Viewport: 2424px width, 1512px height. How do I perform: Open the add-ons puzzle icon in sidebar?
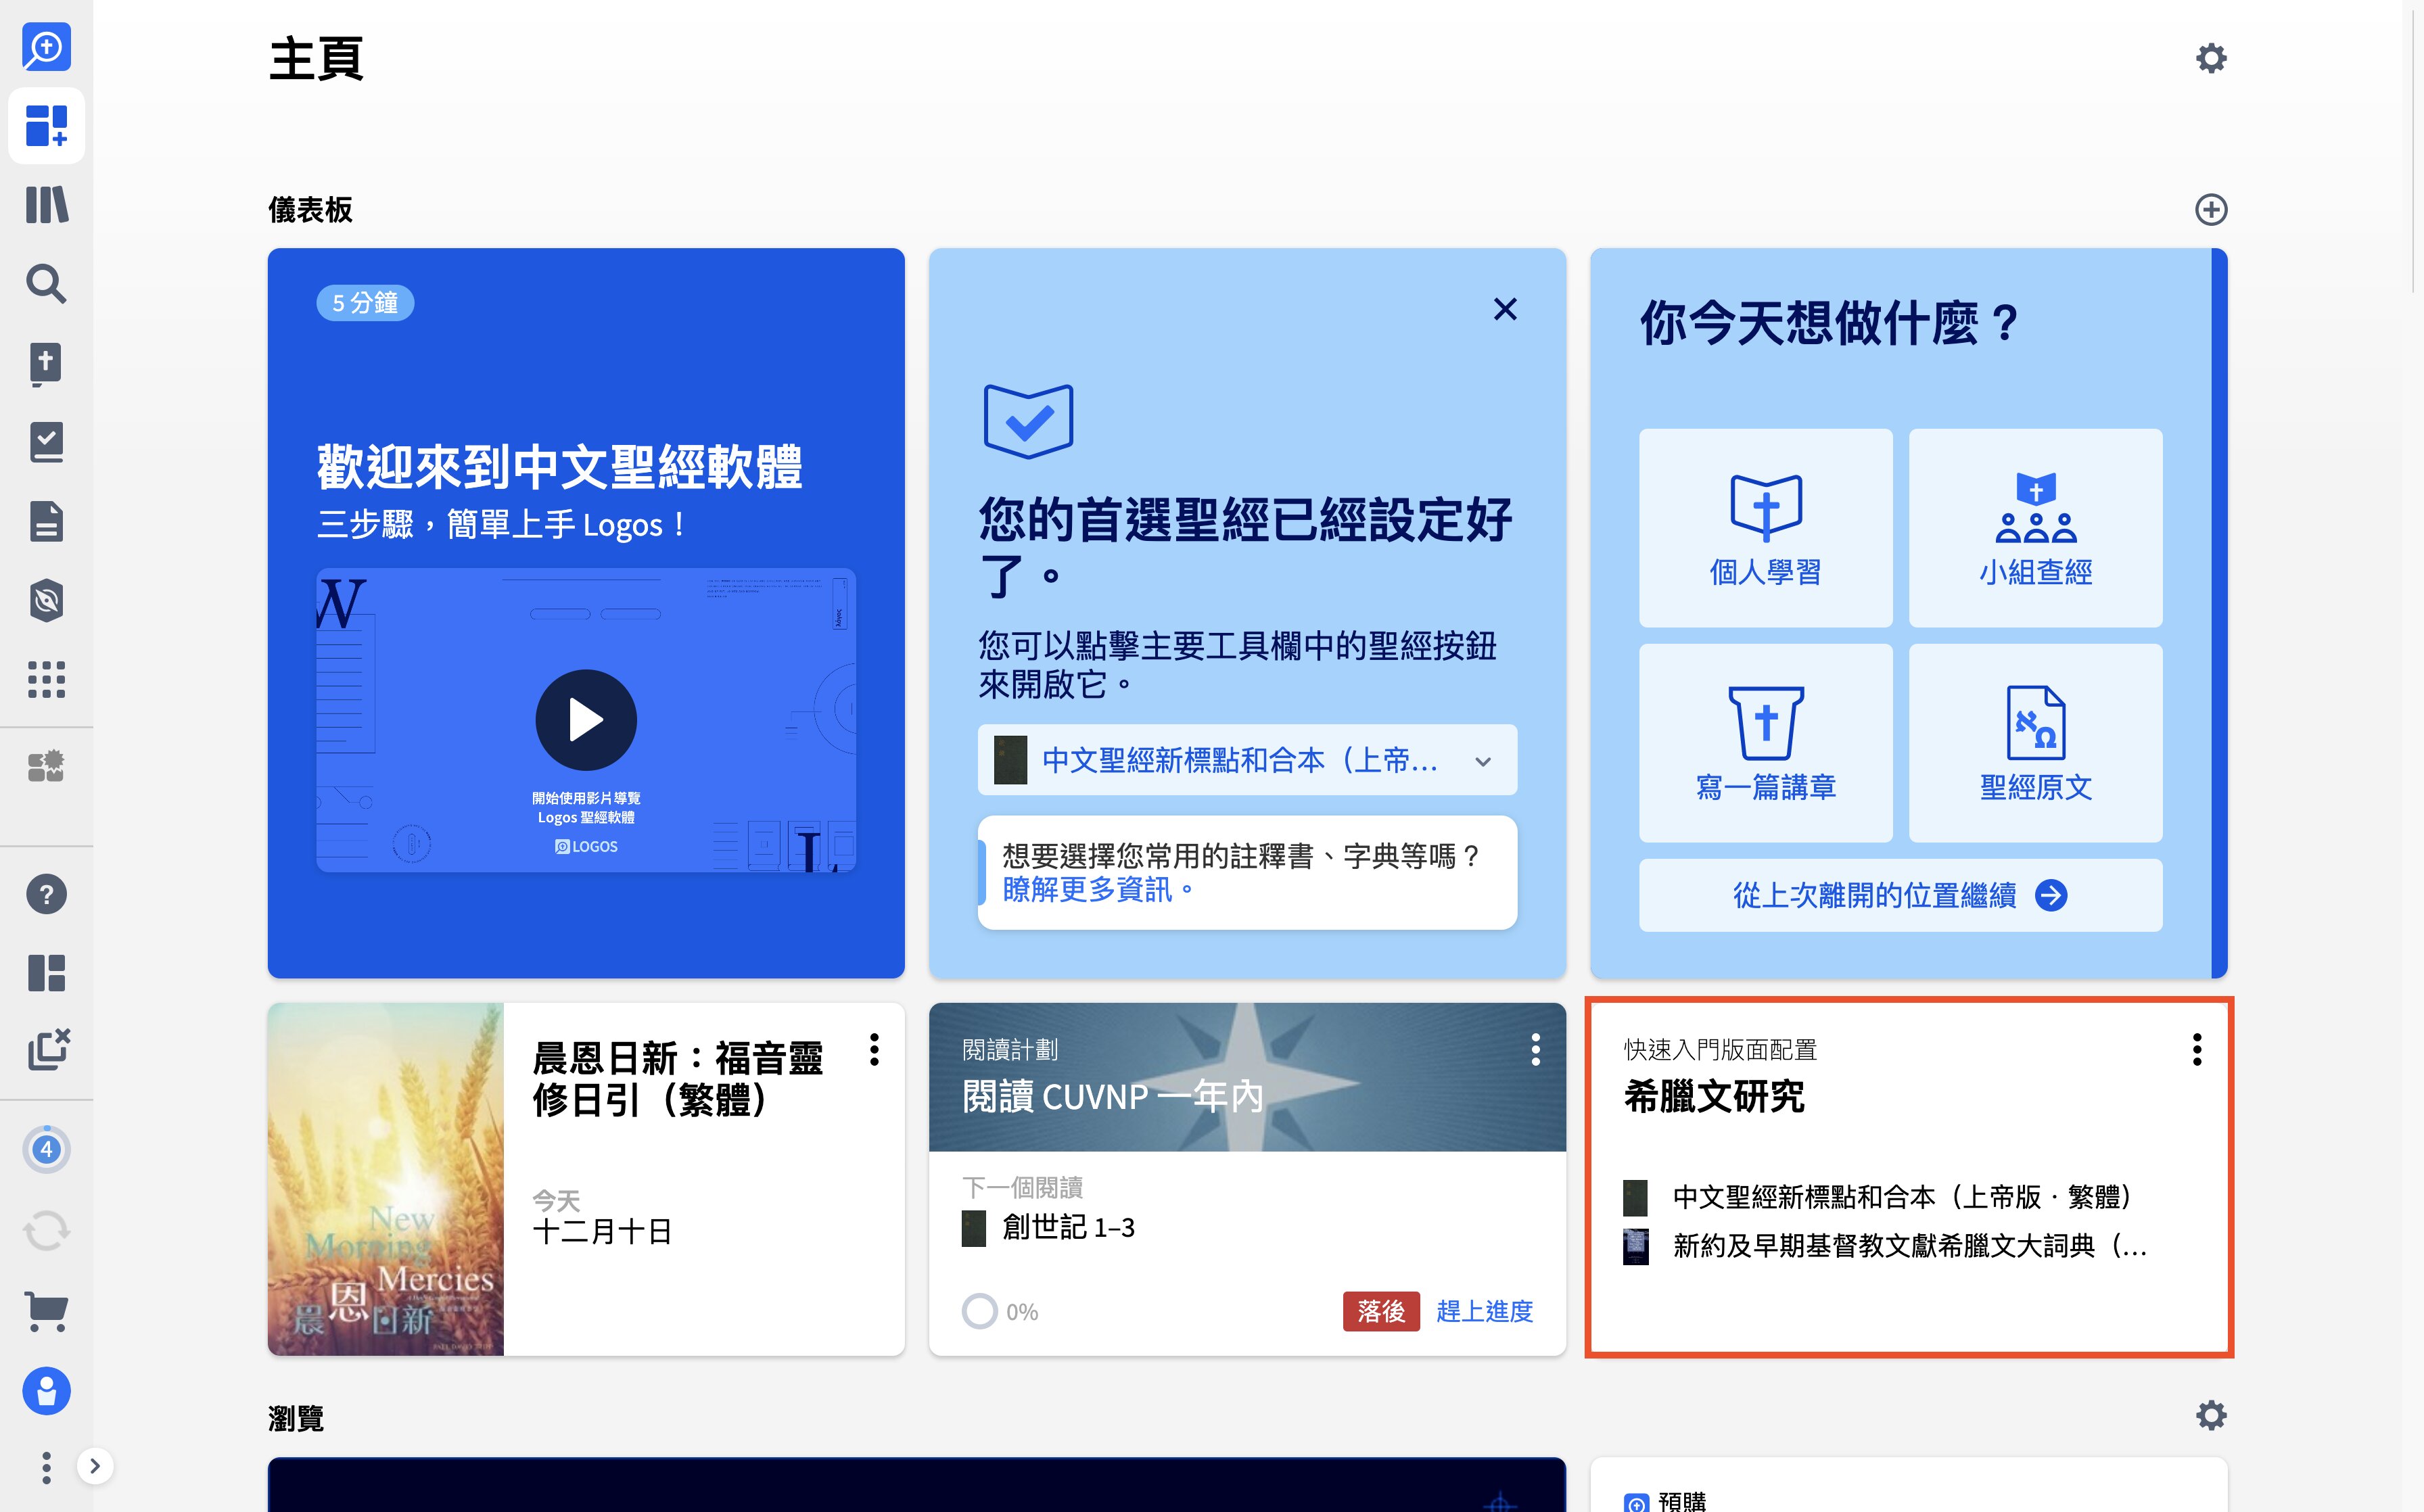(x=46, y=766)
